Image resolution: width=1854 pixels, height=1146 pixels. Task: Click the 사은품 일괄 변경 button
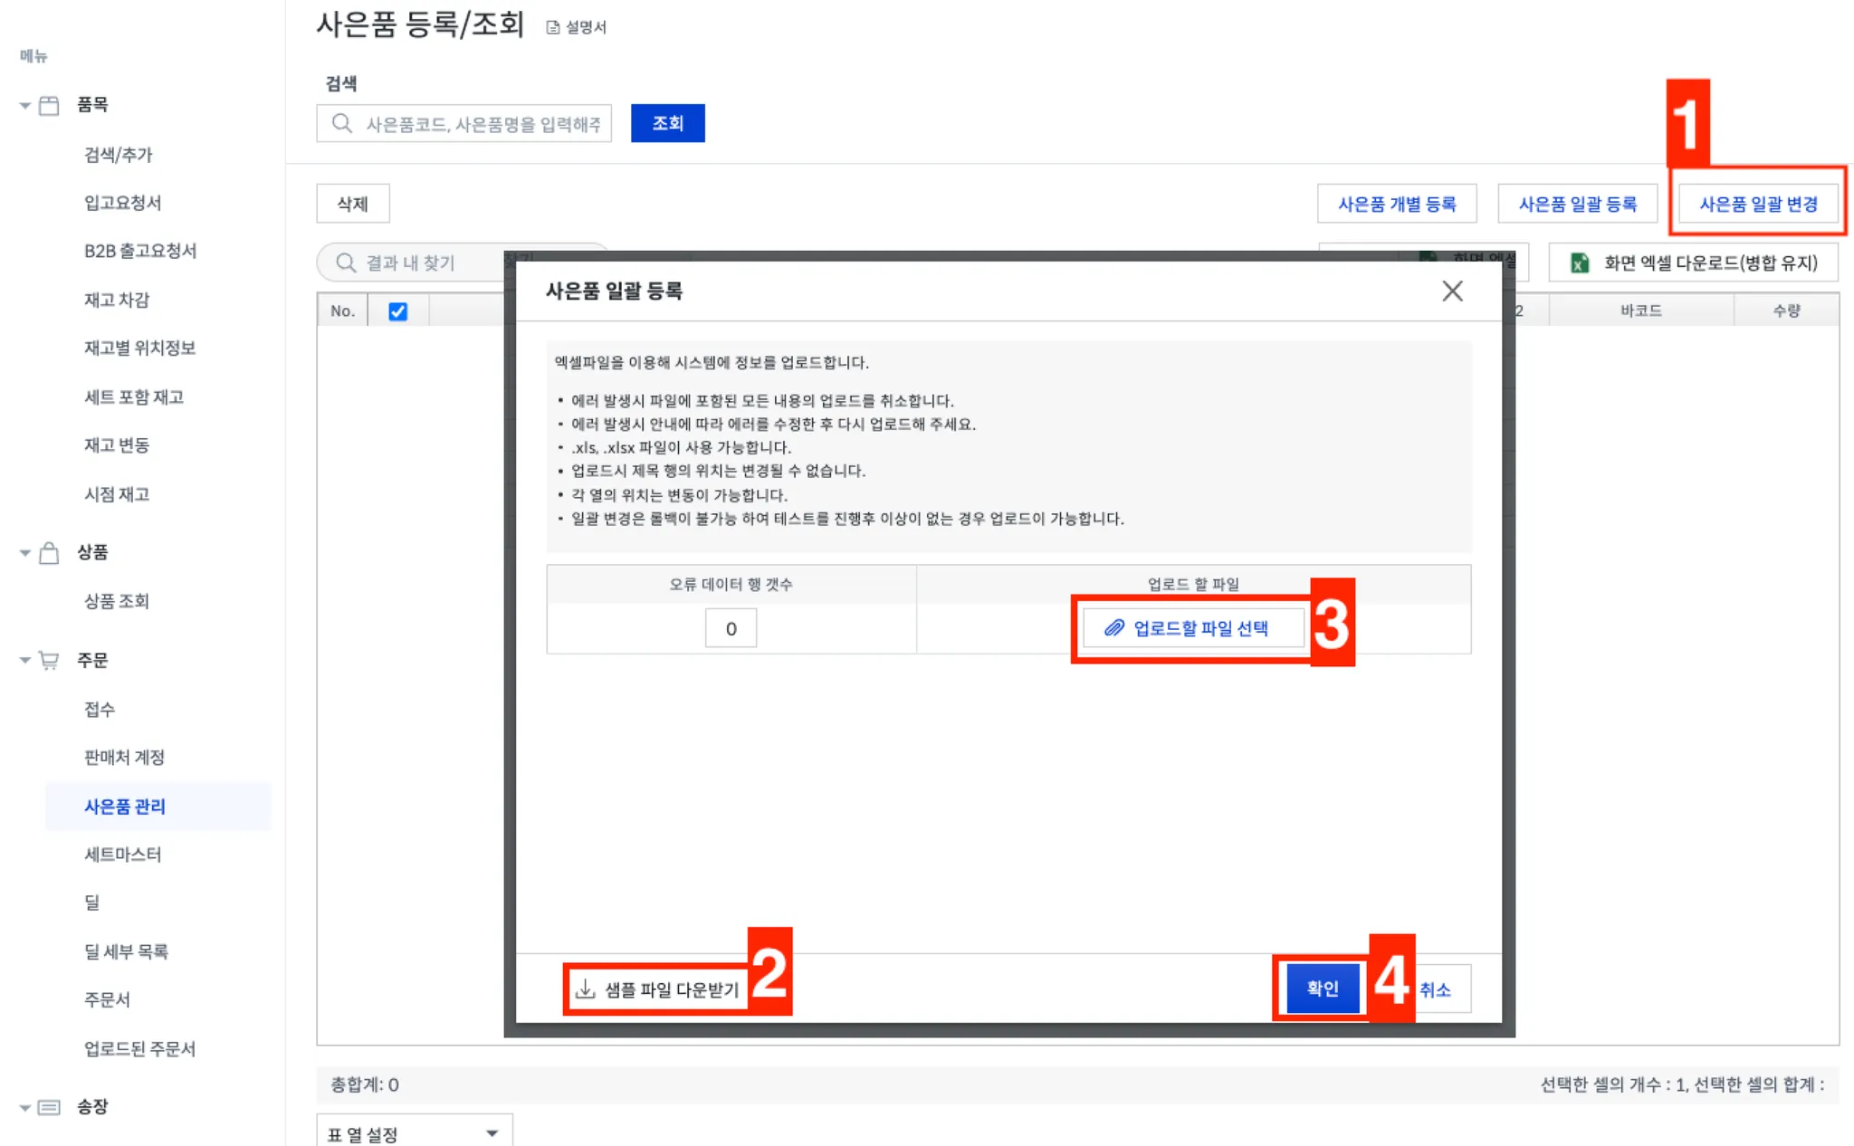point(1758,205)
